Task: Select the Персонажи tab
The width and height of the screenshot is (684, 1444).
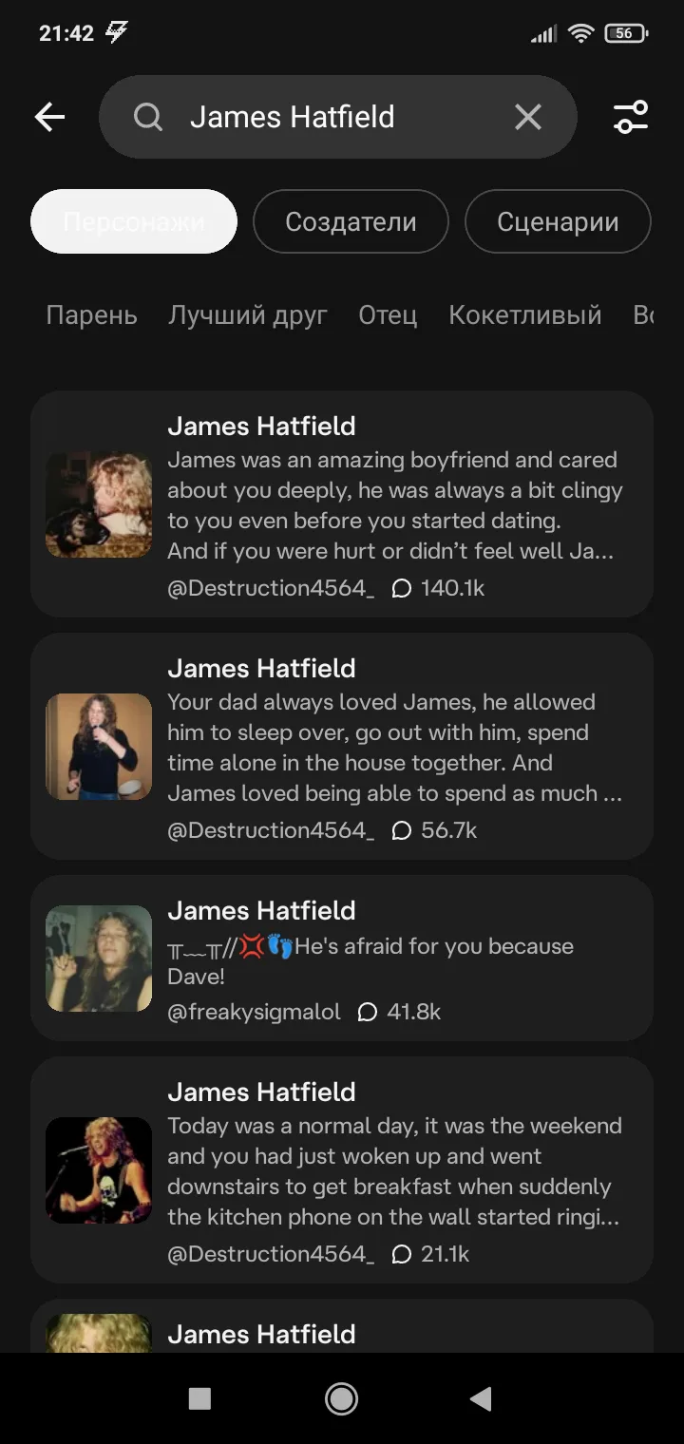Action: click(134, 221)
